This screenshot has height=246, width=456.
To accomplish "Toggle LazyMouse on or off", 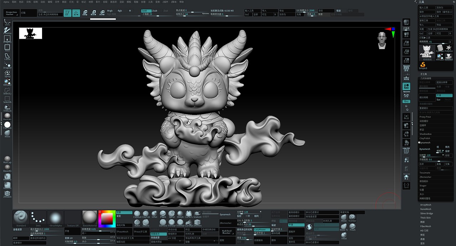I will tap(261, 230).
